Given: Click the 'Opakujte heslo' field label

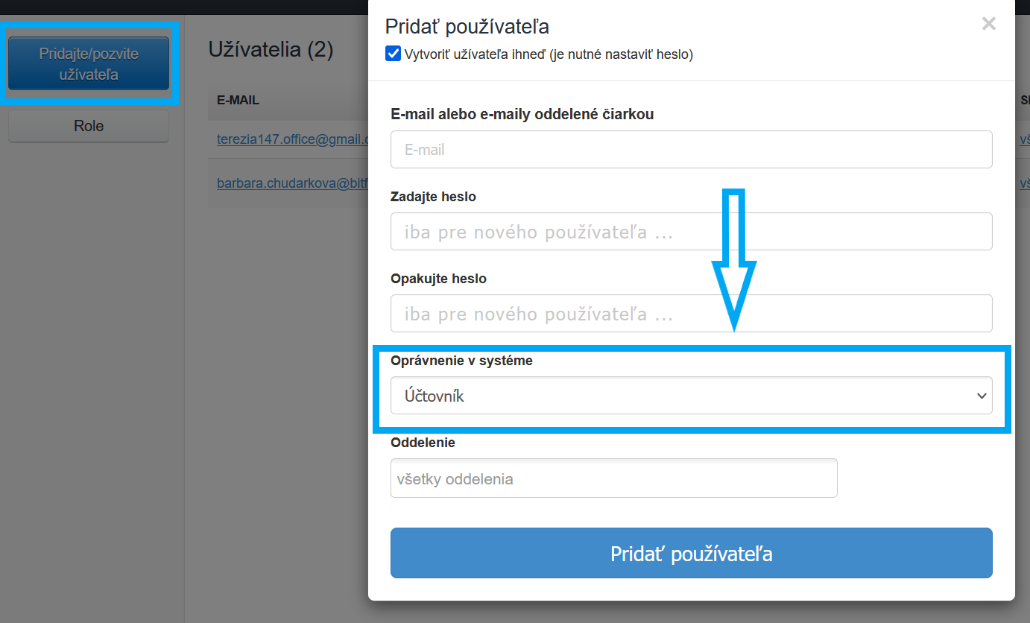Looking at the screenshot, I should 438,279.
